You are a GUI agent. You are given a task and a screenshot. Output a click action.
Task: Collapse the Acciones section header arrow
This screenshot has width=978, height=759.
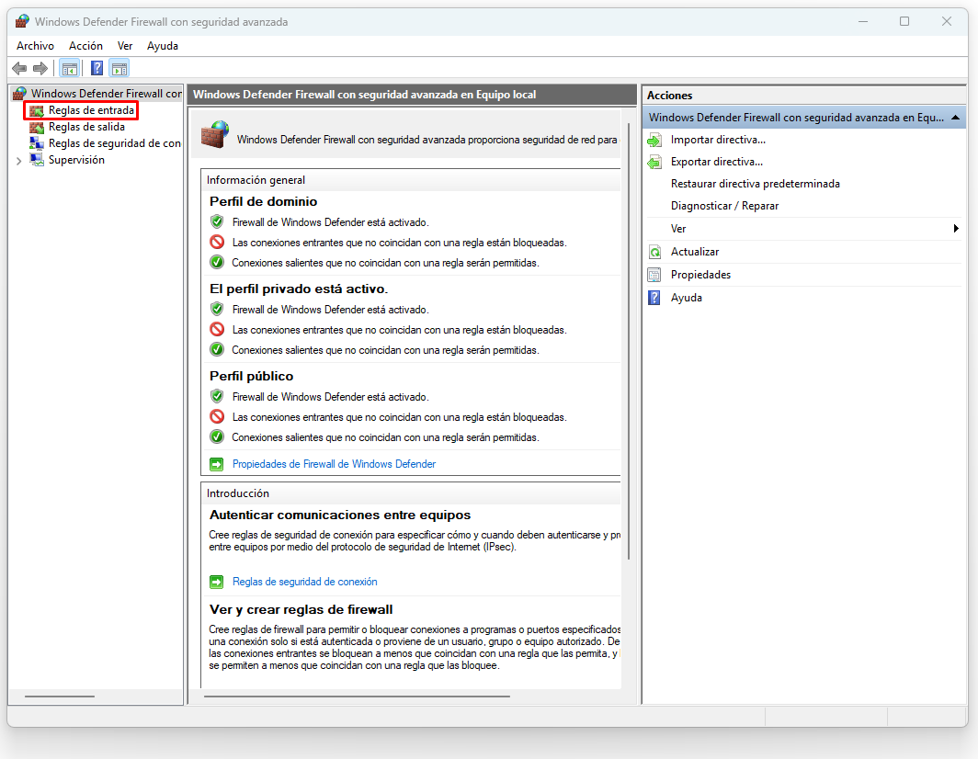click(x=955, y=118)
